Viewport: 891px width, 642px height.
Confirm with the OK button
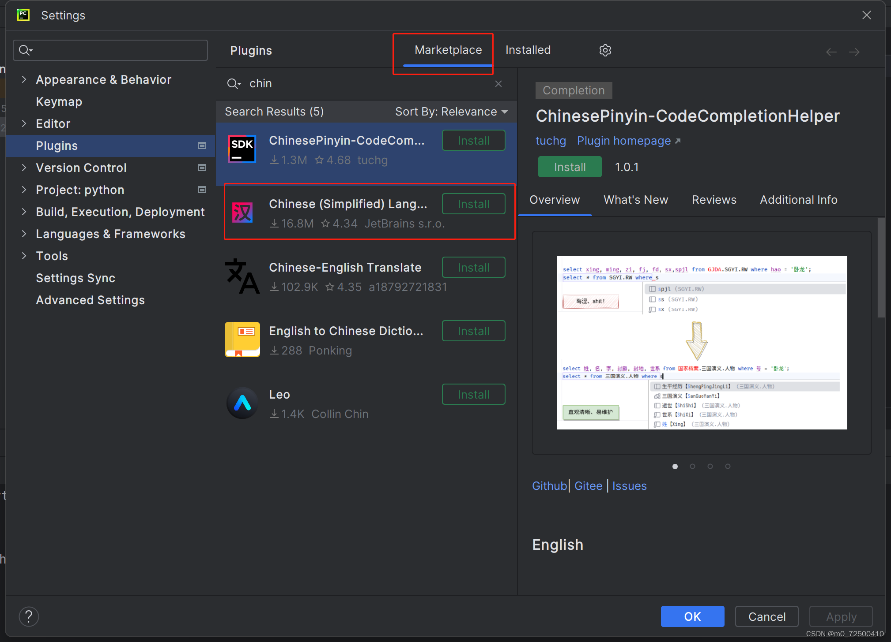(692, 616)
